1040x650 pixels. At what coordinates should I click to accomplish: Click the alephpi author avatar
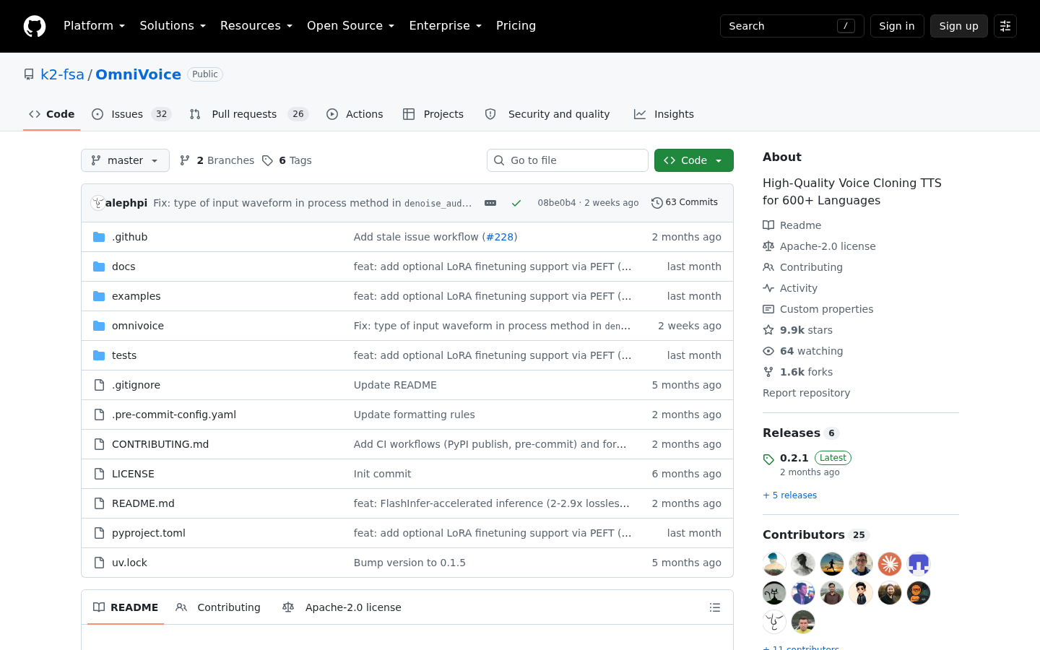[97, 203]
